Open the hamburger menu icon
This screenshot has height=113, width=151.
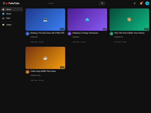[x=4, y=3]
